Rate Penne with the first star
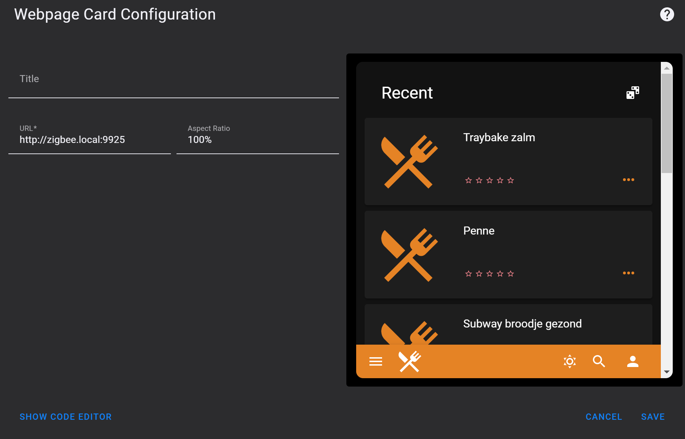This screenshot has width=685, height=439. coord(468,274)
